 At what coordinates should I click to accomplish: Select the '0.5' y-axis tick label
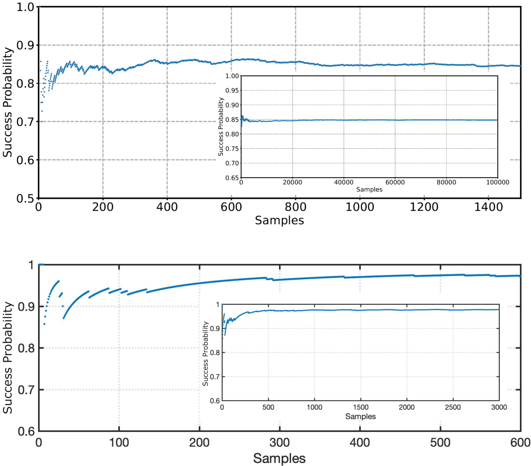pos(25,198)
